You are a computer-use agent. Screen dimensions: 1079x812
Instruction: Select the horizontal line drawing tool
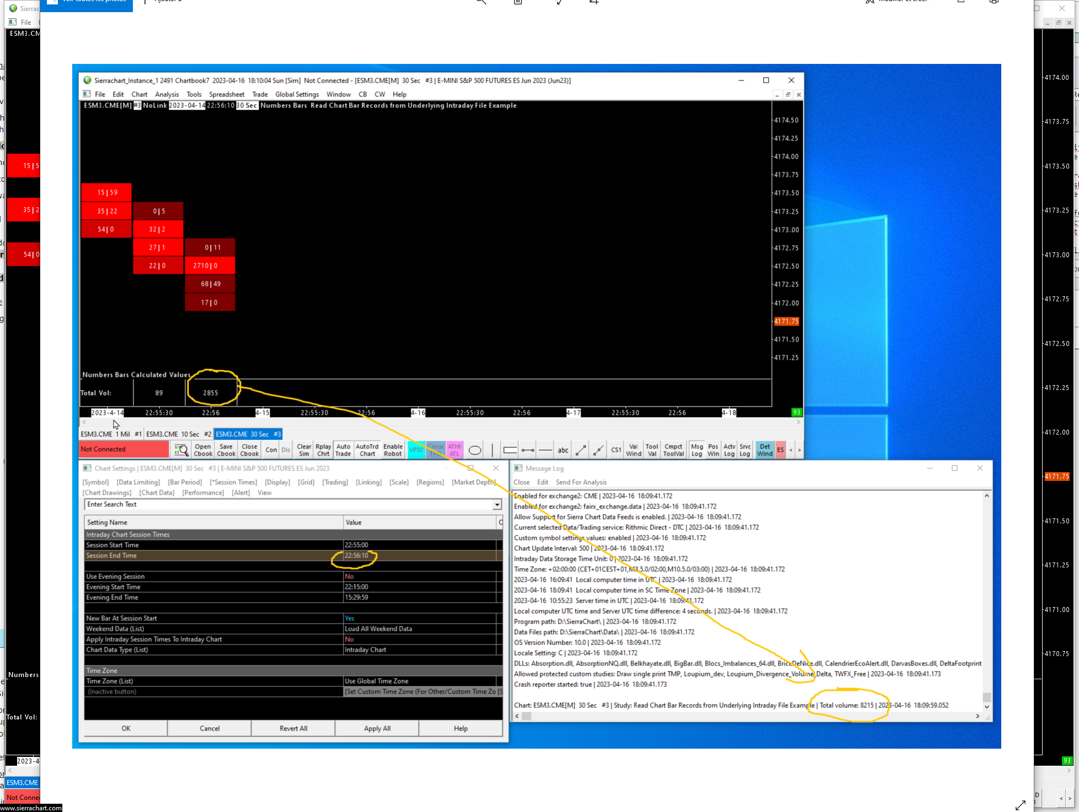pos(545,450)
